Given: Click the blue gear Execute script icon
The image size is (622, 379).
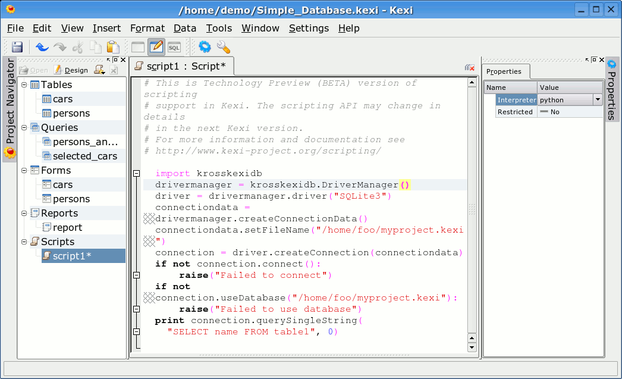Looking at the screenshot, I should click(205, 47).
